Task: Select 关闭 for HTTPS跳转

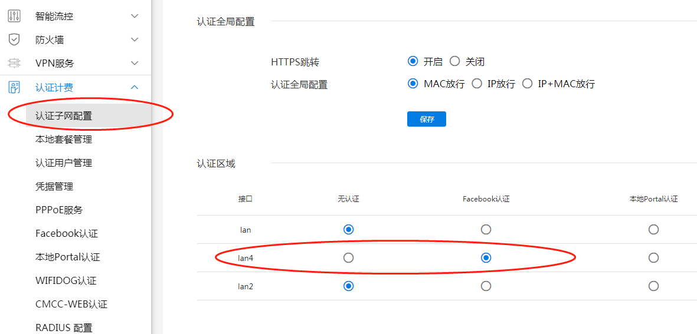Action: click(454, 61)
